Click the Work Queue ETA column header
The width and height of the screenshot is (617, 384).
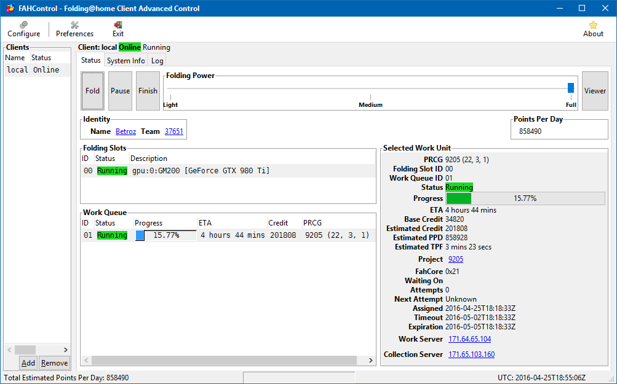(x=232, y=223)
